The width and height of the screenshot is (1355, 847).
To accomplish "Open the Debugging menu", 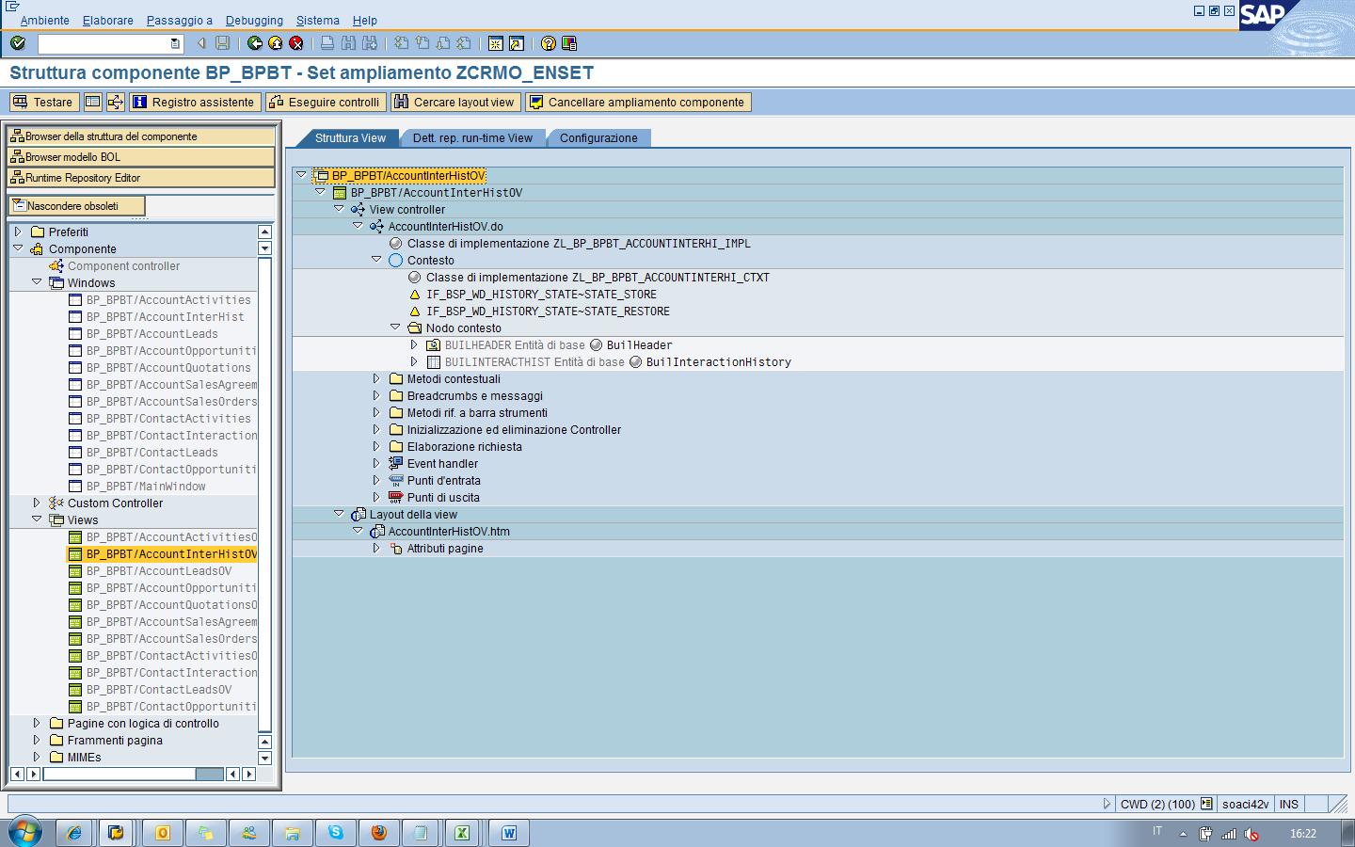I will (x=253, y=20).
